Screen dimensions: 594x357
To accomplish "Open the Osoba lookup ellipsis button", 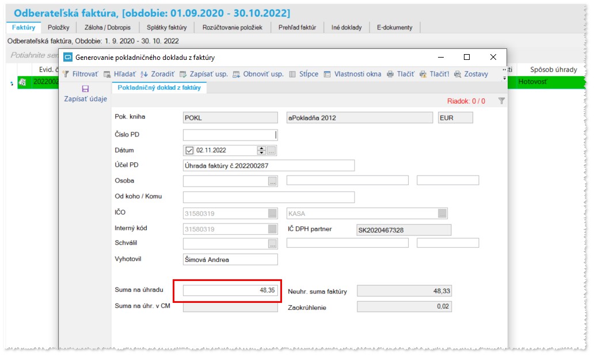I will (x=272, y=181).
